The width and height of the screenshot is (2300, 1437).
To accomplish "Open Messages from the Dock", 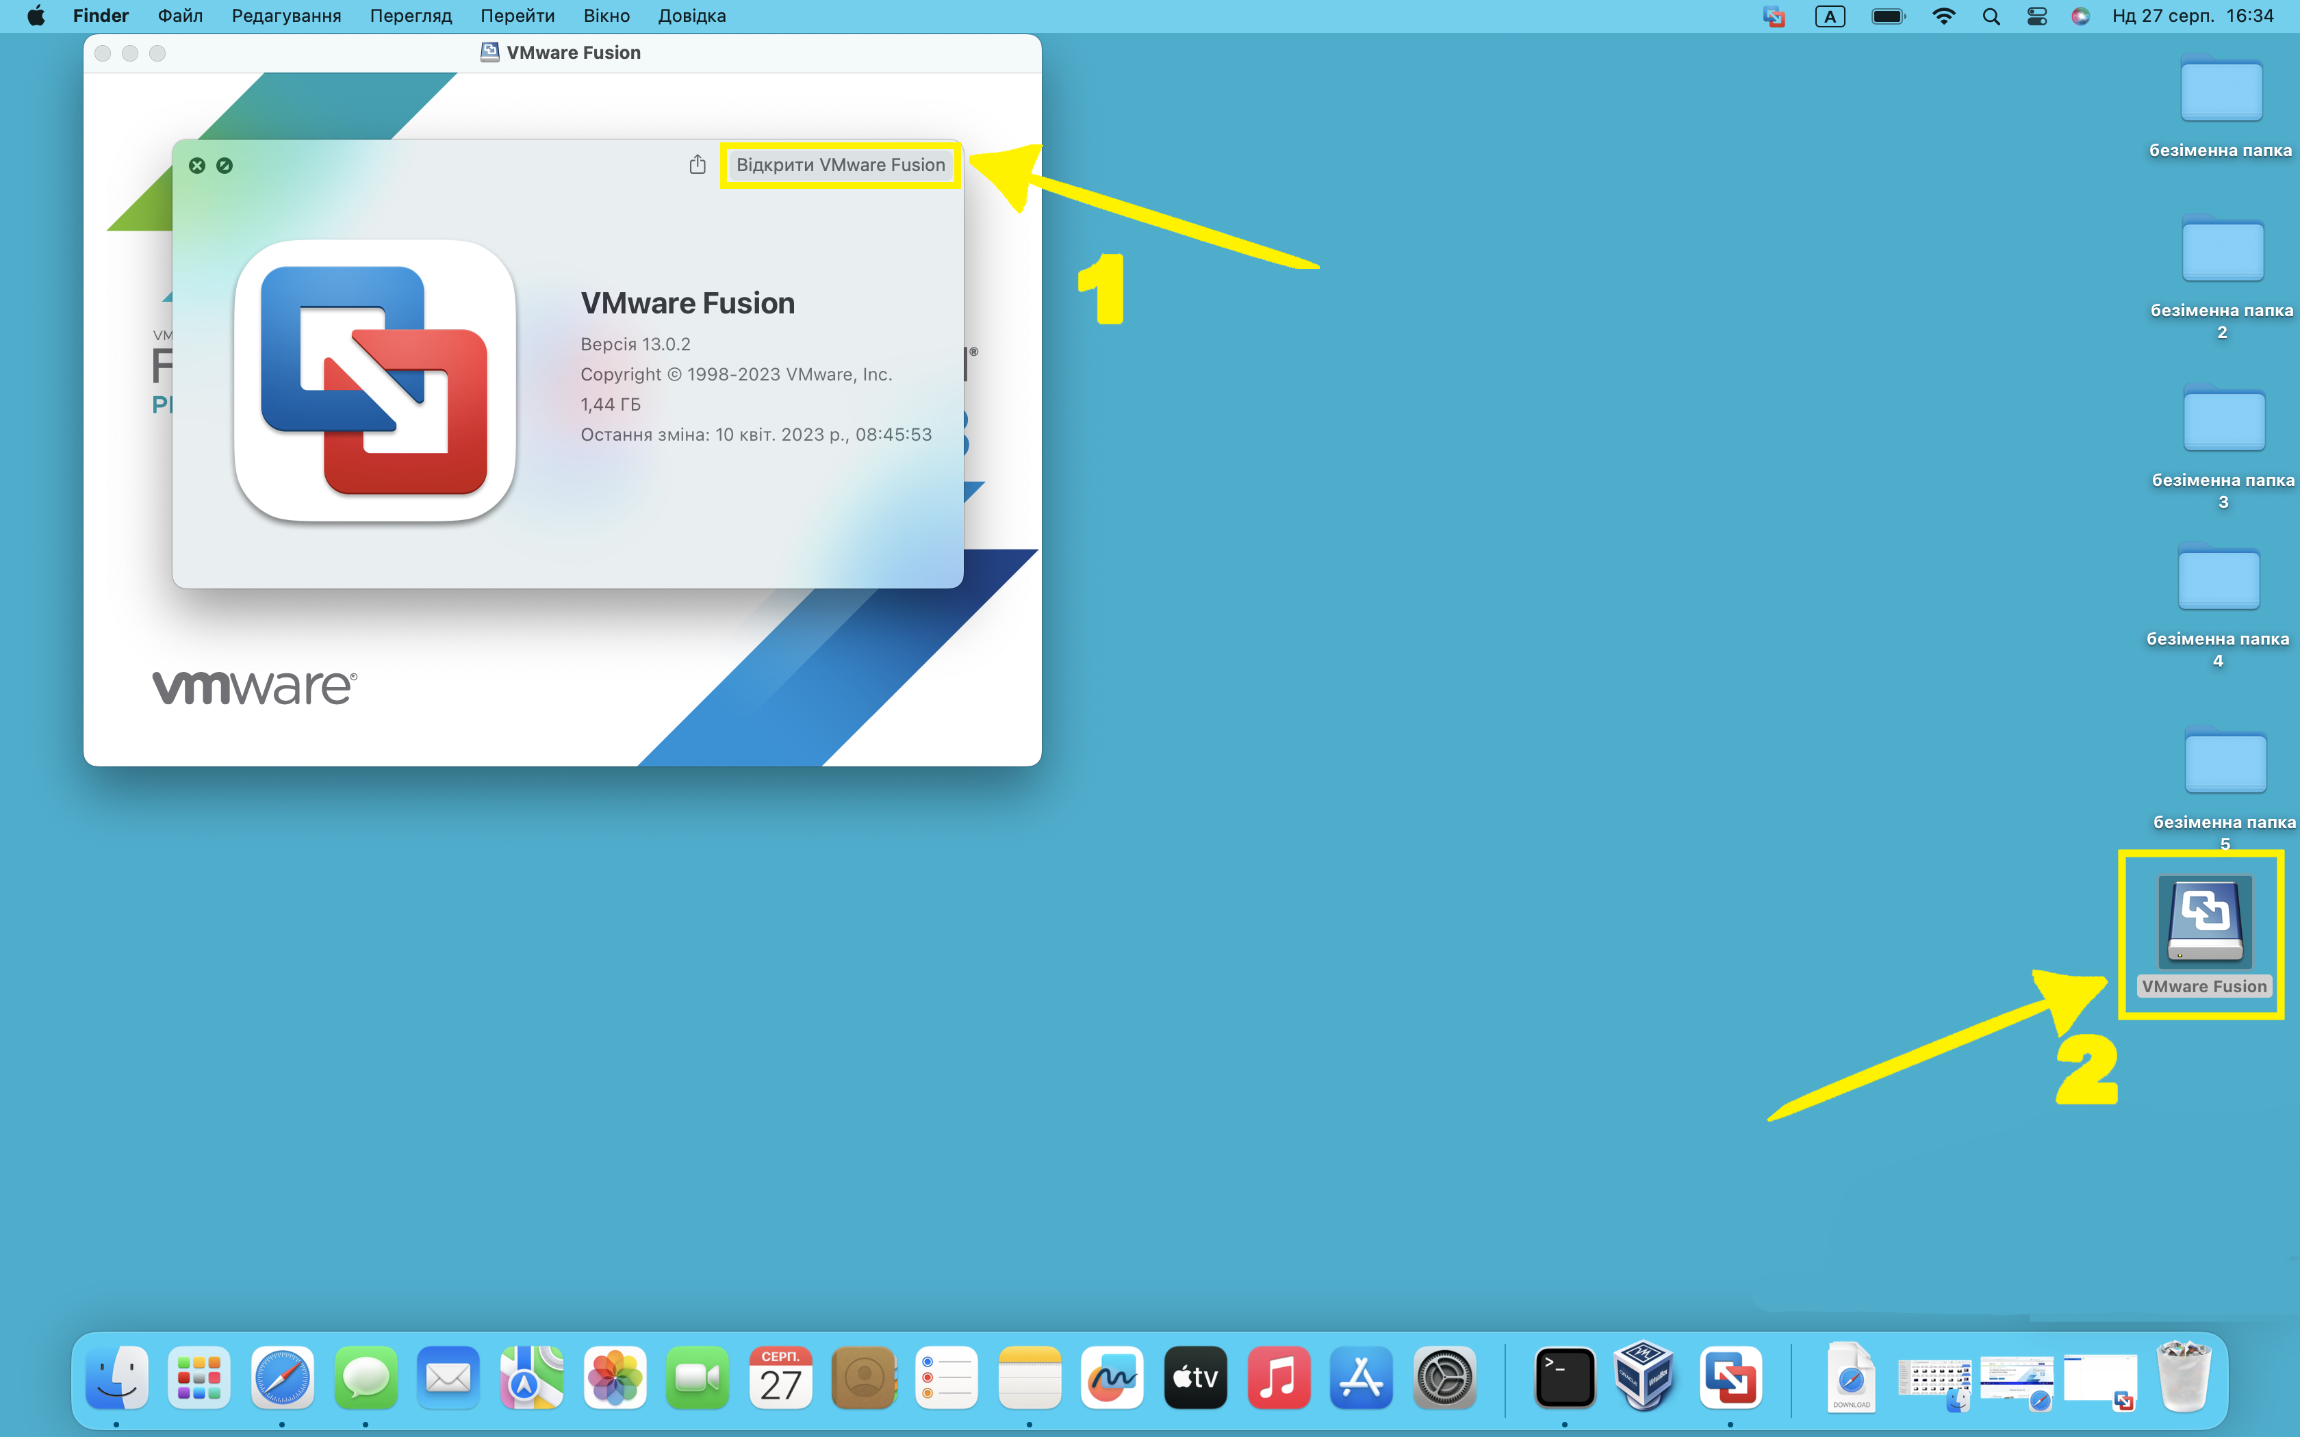I will point(365,1377).
